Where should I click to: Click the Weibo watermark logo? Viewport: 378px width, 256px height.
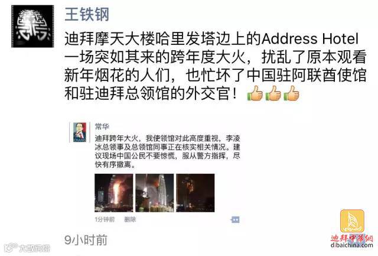pos(28,248)
